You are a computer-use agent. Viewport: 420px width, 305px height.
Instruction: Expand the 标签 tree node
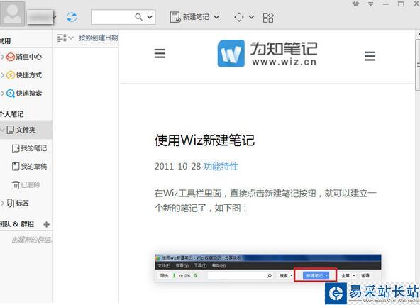(2, 204)
